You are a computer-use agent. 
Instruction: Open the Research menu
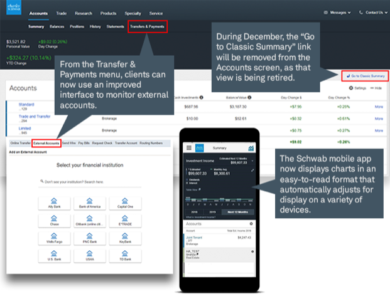coord(84,13)
